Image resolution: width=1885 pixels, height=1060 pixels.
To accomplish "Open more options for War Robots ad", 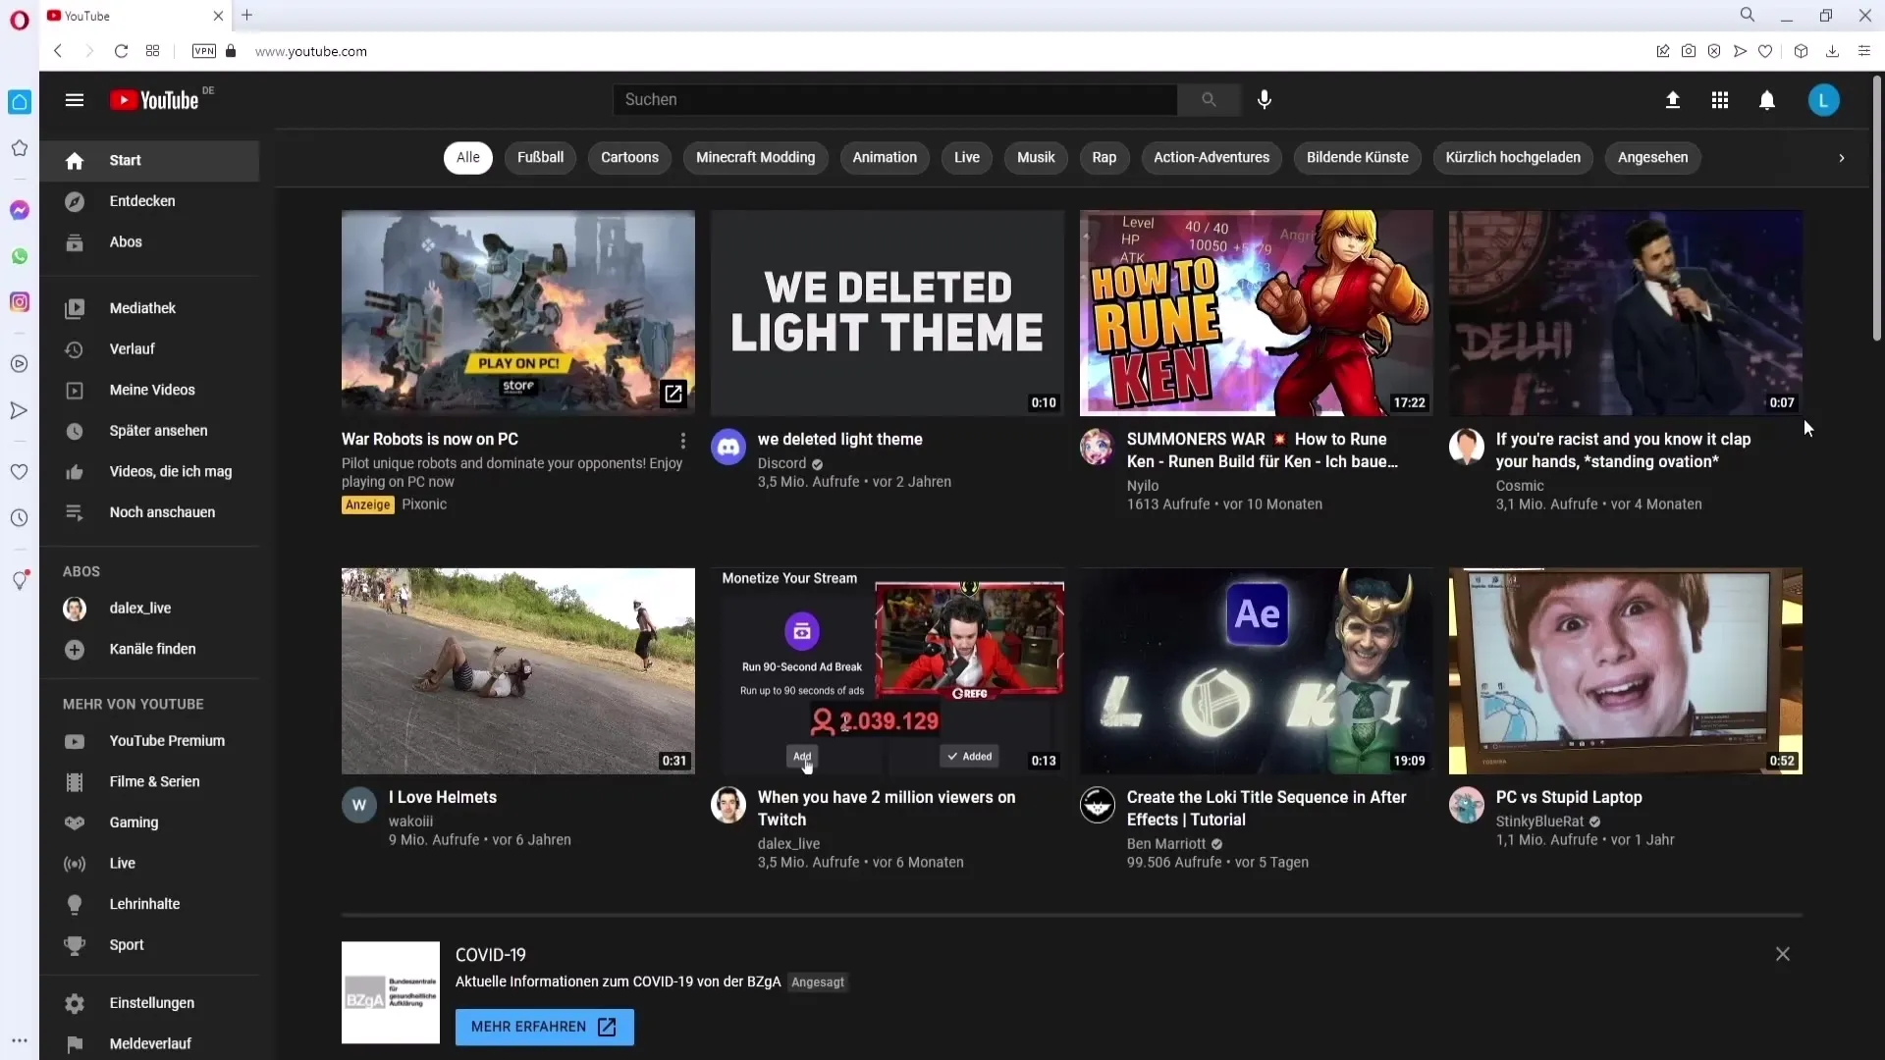I will pyautogui.click(x=683, y=441).
